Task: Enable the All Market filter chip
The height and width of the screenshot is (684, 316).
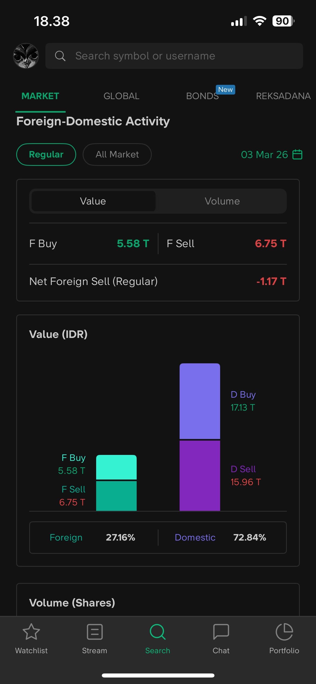Action: (117, 155)
